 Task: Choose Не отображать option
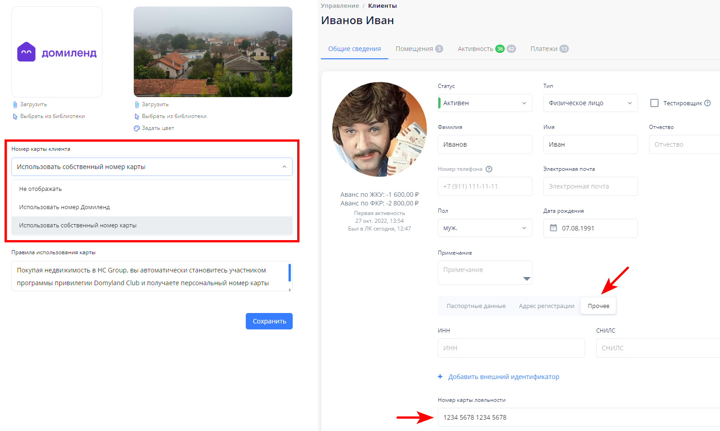pos(152,189)
